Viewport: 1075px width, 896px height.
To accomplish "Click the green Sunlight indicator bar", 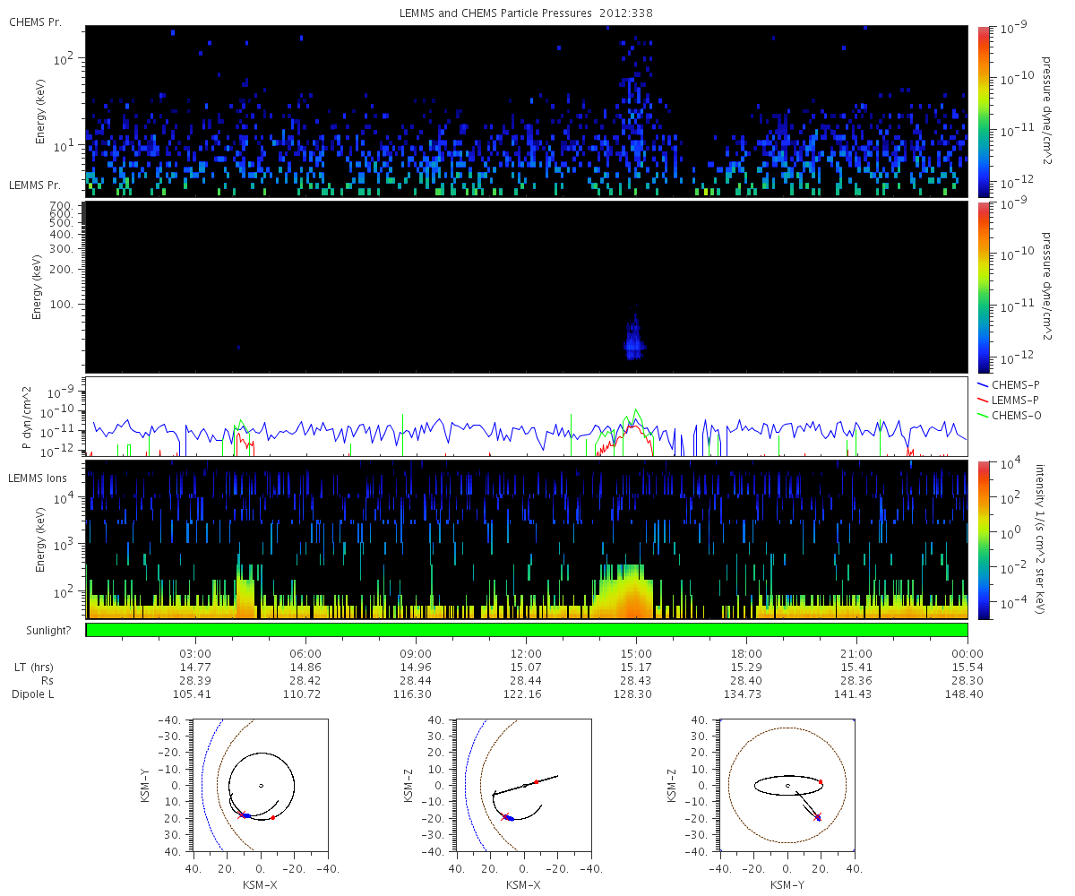I will (527, 630).
